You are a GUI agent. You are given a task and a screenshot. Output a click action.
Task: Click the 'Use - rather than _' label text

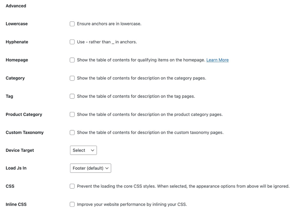[107, 42]
